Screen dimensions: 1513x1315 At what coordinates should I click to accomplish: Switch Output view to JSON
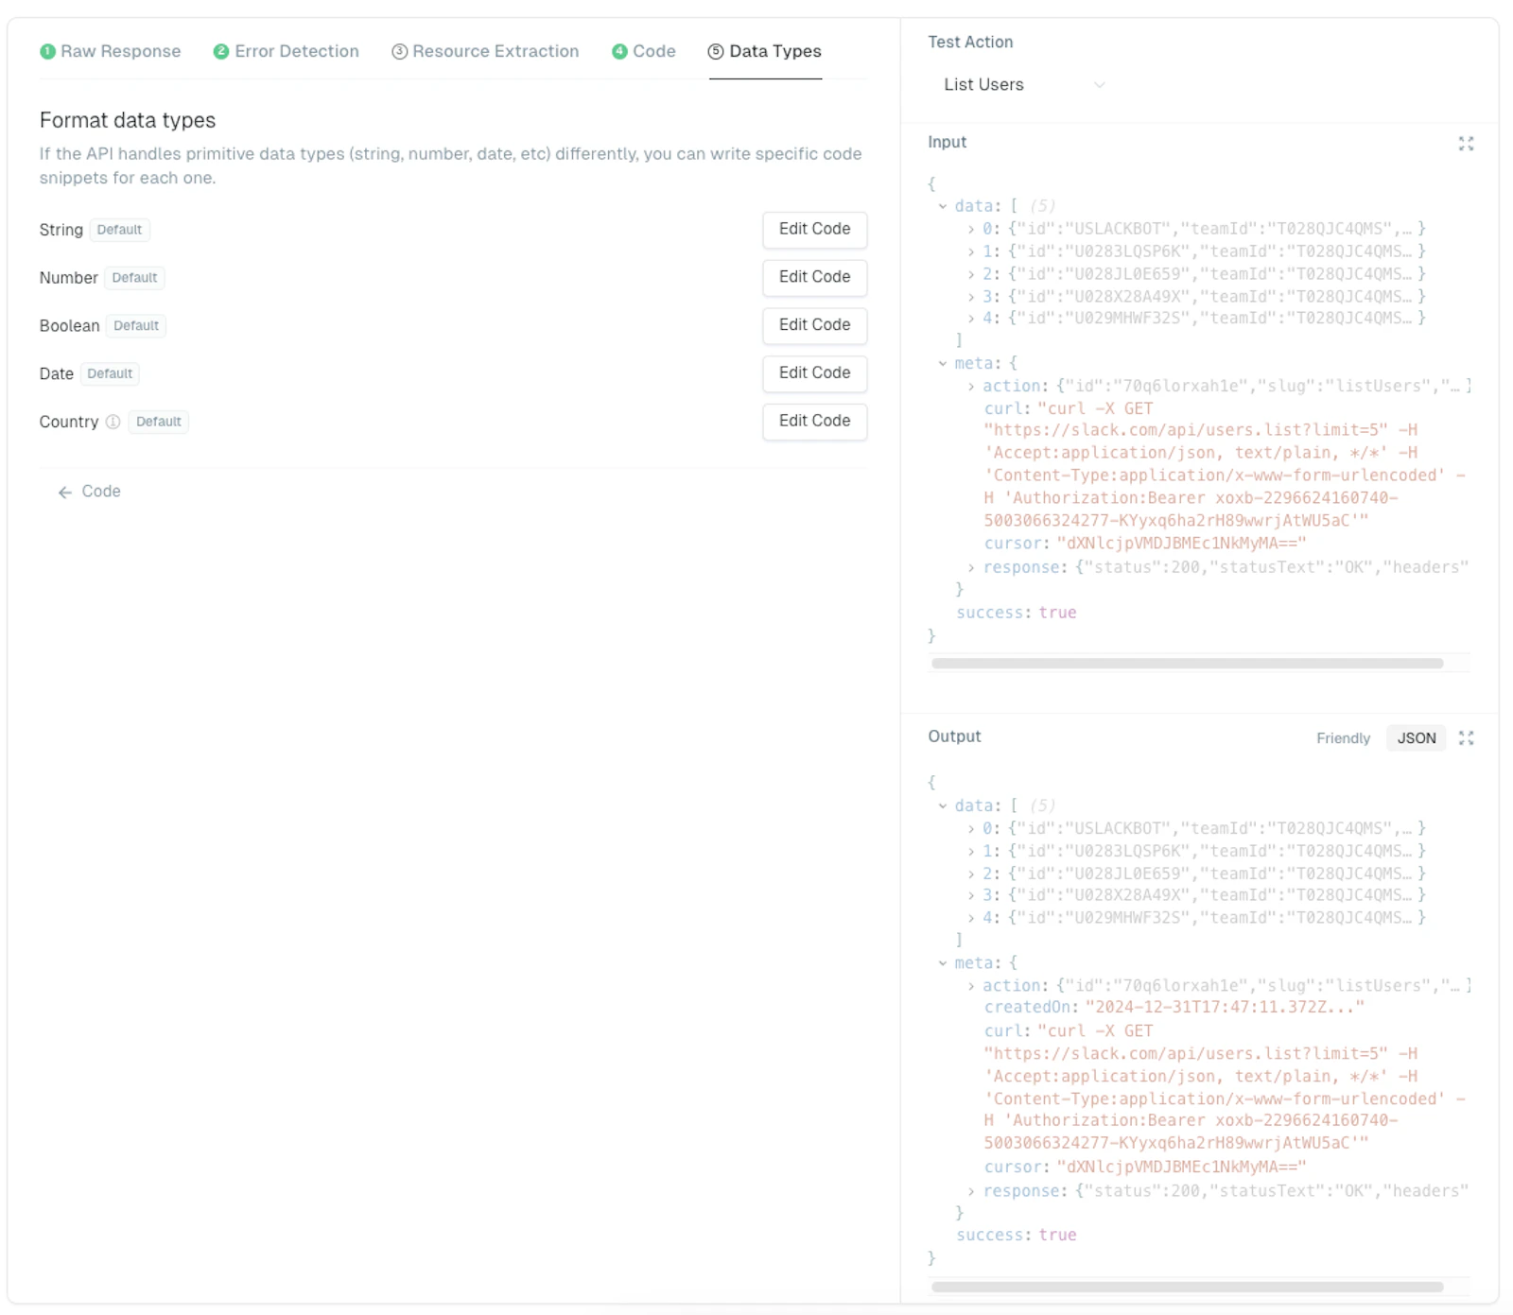1417,738
